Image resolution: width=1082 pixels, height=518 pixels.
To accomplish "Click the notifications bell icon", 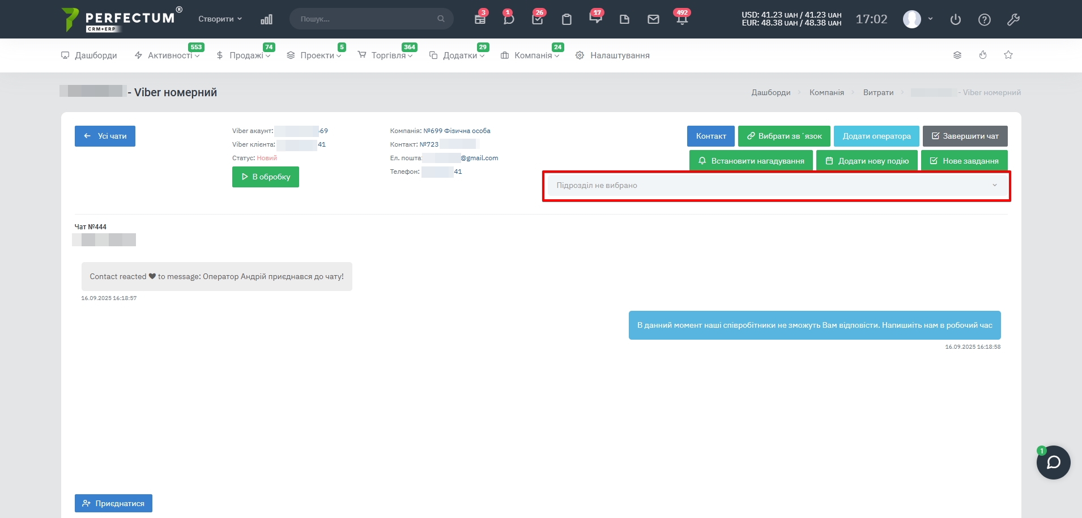I will coord(681,19).
